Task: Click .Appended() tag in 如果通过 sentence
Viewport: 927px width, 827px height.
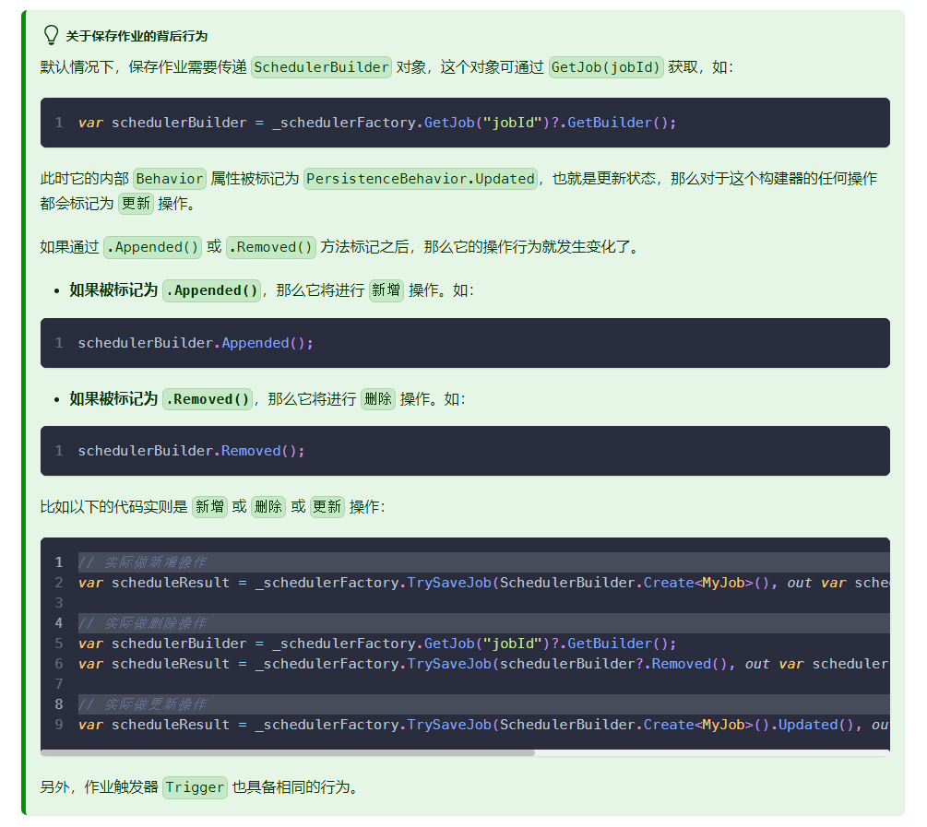Action: pos(152,247)
